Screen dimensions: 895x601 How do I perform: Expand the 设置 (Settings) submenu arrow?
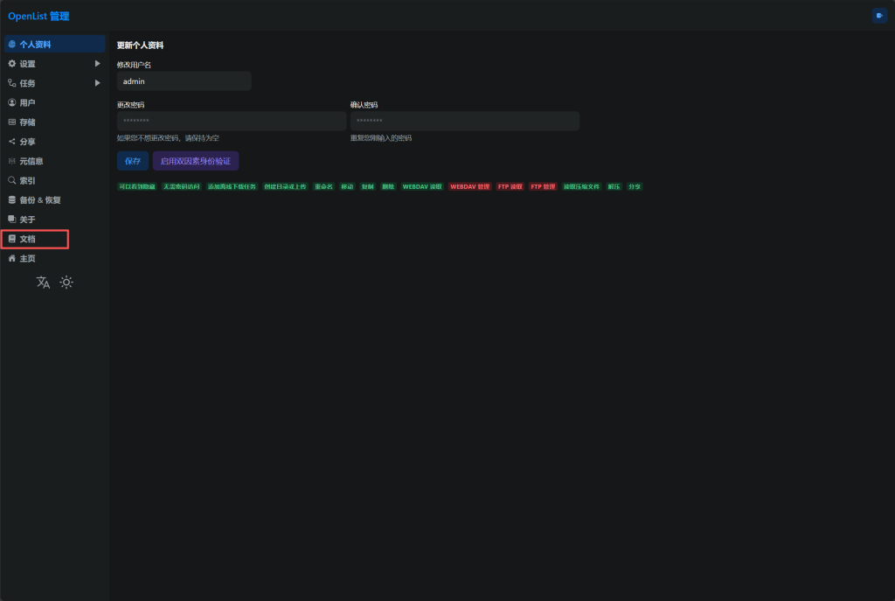click(x=97, y=64)
